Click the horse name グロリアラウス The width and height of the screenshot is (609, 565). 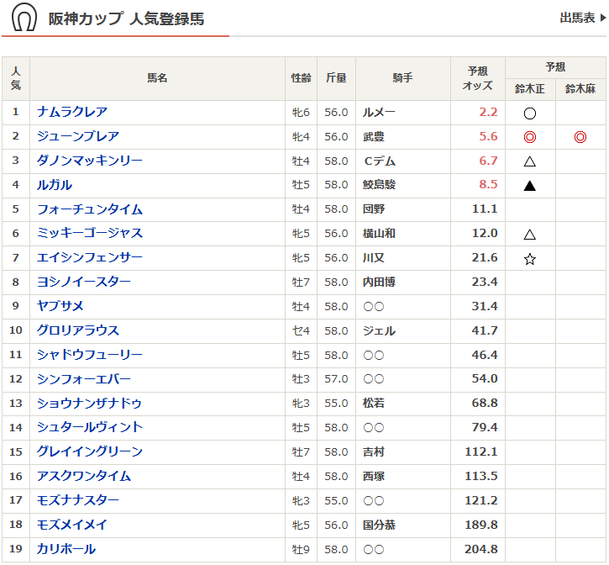pyautogui.click(x=78, y=330)
